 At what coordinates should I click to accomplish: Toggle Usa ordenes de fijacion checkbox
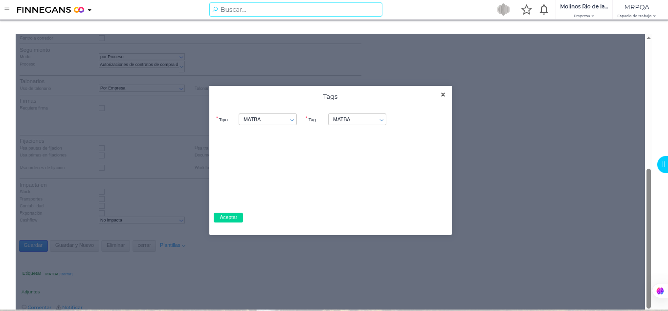coord(102,168)
